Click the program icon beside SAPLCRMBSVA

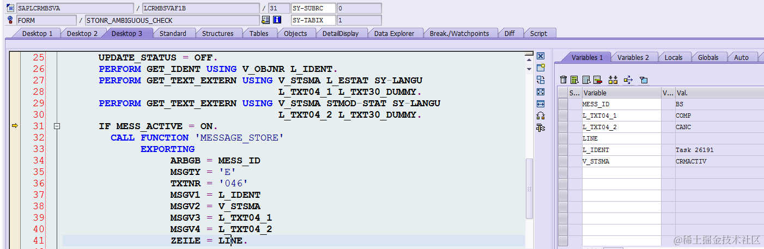point(10,8)
